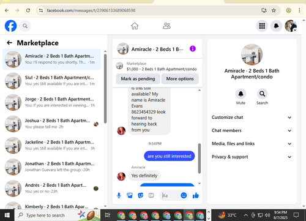Viewport: 306px width, 221px height.
Task: Open Jonathan conversation in list
Action: (x=51, y=167)
